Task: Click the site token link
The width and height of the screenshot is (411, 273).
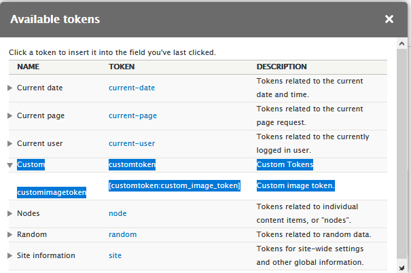Action: click(115, 255)
